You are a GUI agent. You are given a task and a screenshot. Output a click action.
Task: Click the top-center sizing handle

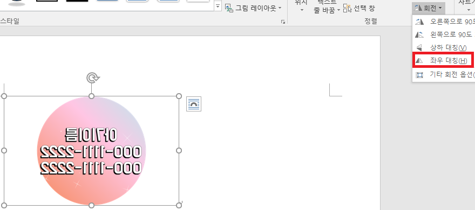(91, 96)
